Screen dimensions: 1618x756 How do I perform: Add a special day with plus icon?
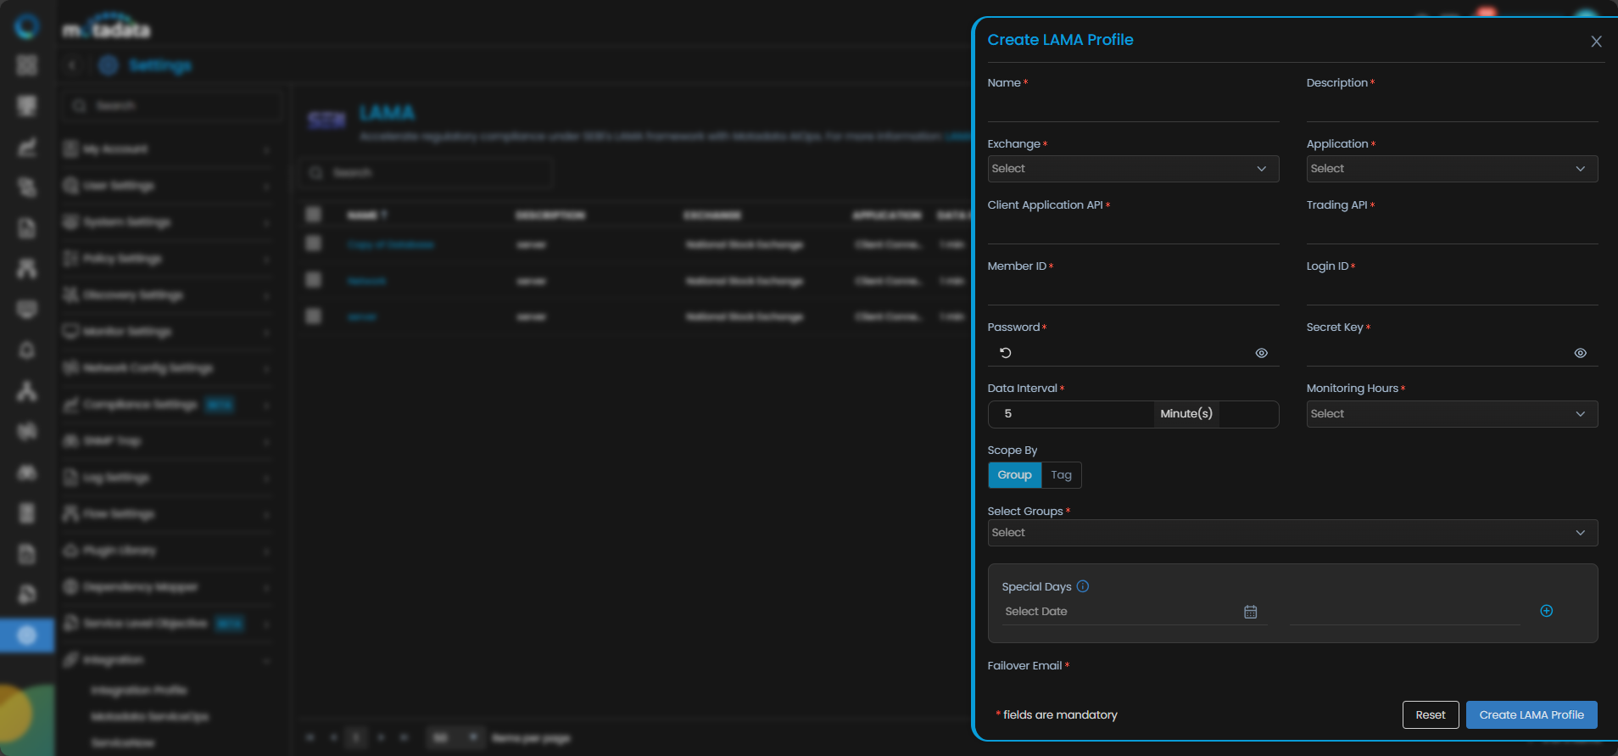pos(1546,611)
